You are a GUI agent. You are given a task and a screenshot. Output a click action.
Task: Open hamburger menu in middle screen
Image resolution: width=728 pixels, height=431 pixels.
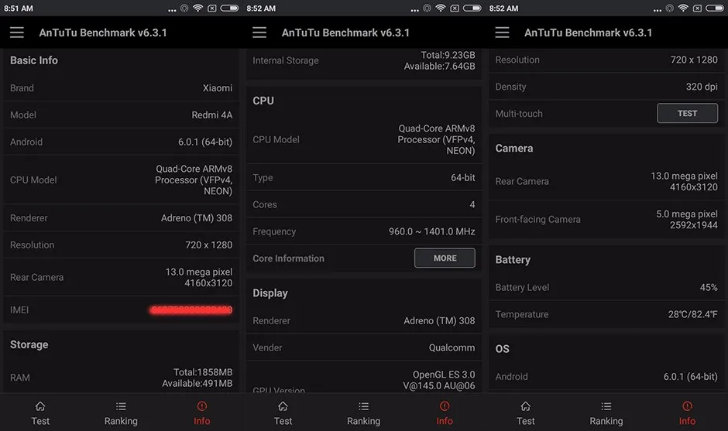pos(259,32)
